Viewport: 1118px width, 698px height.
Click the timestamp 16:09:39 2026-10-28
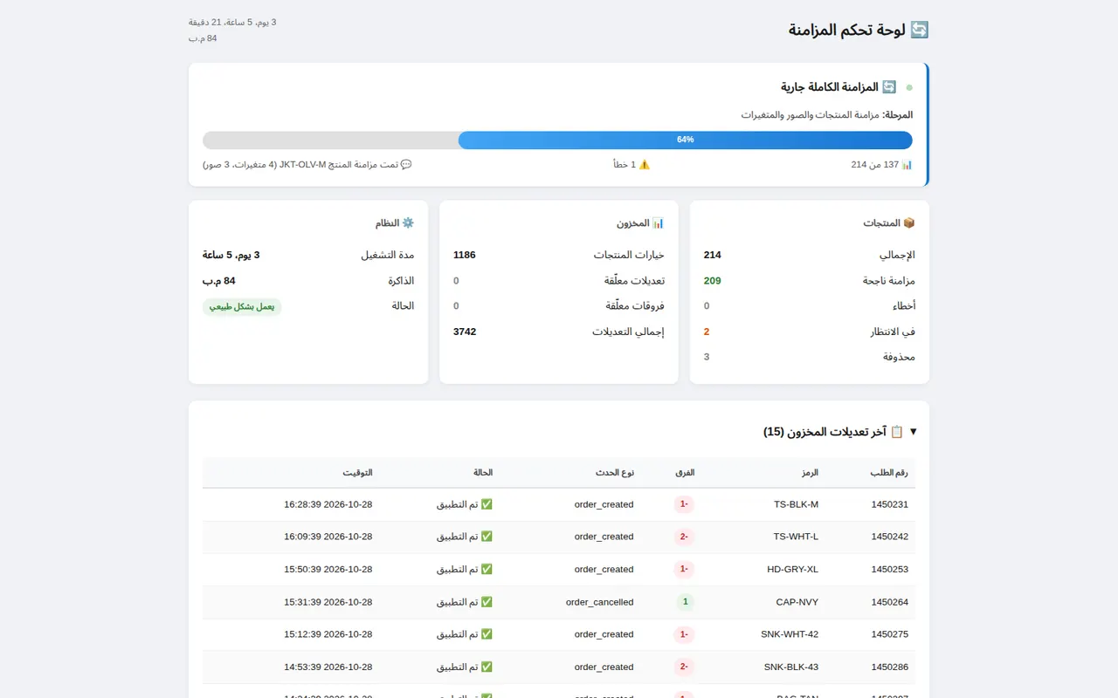click(x=328, y=537)
